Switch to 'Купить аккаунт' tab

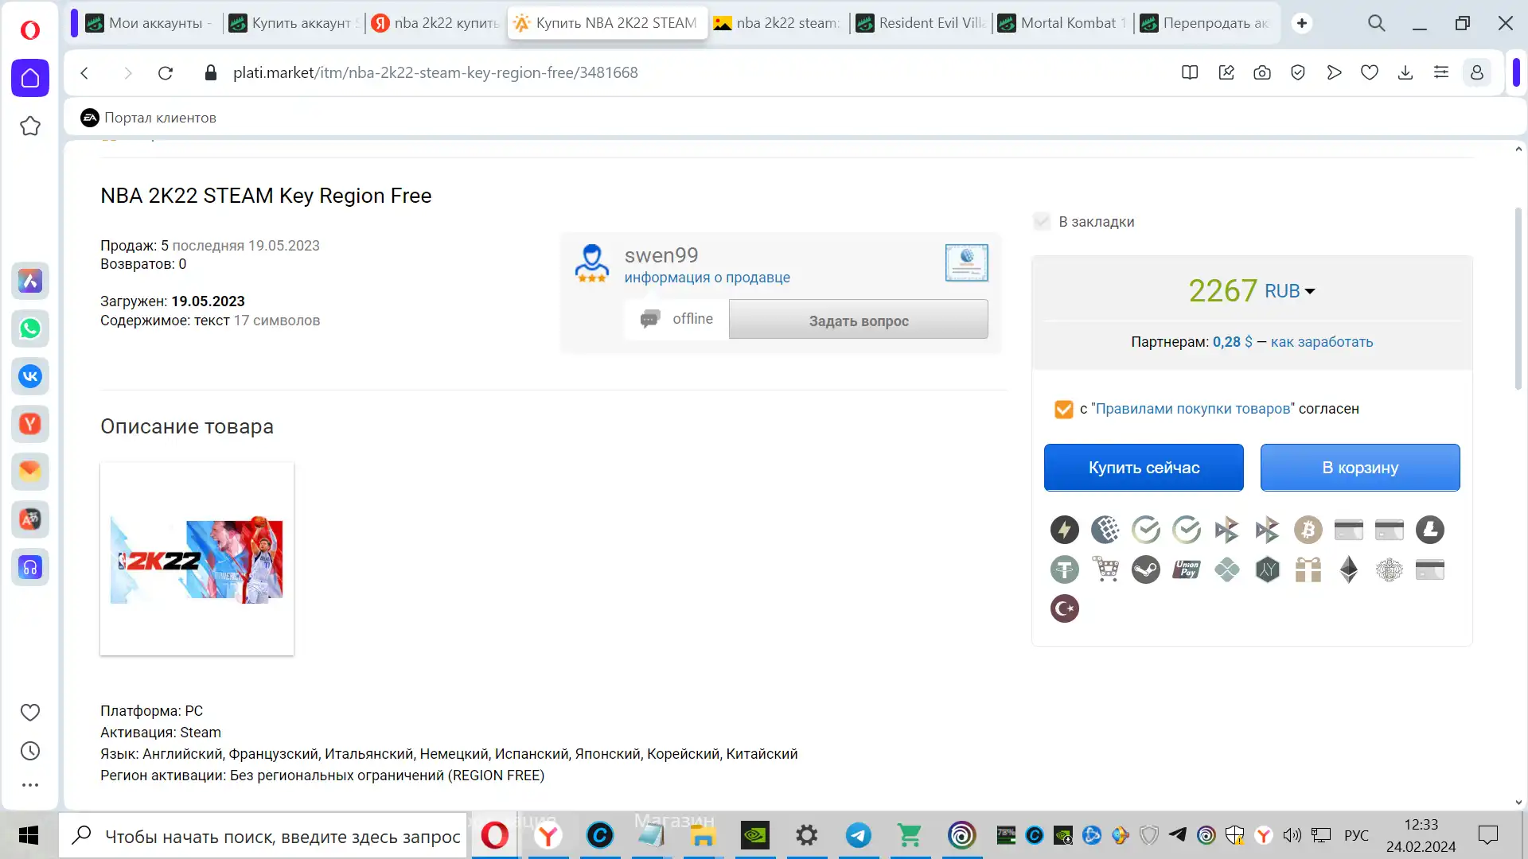[x=294, y=23]
